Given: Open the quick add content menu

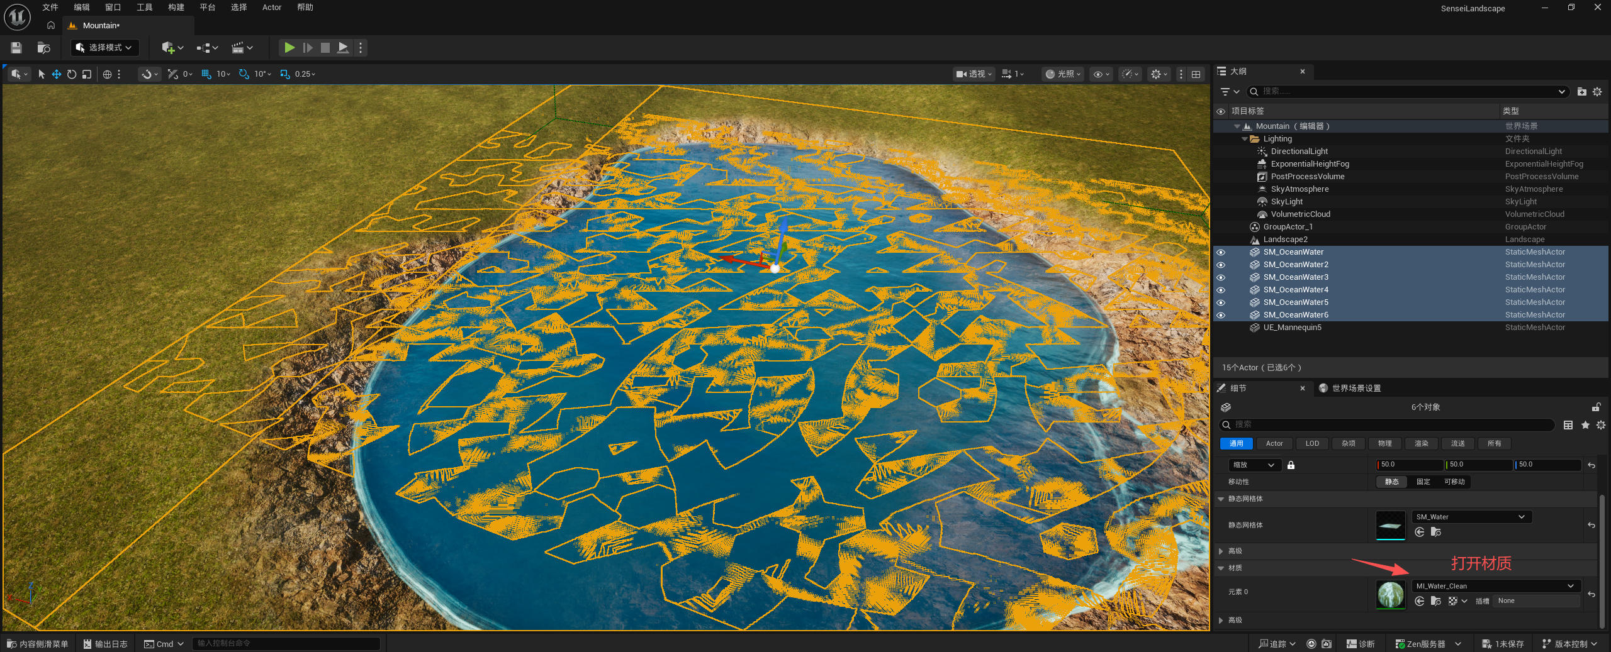Looking at the screenshot, I should (x=172, y=48).
